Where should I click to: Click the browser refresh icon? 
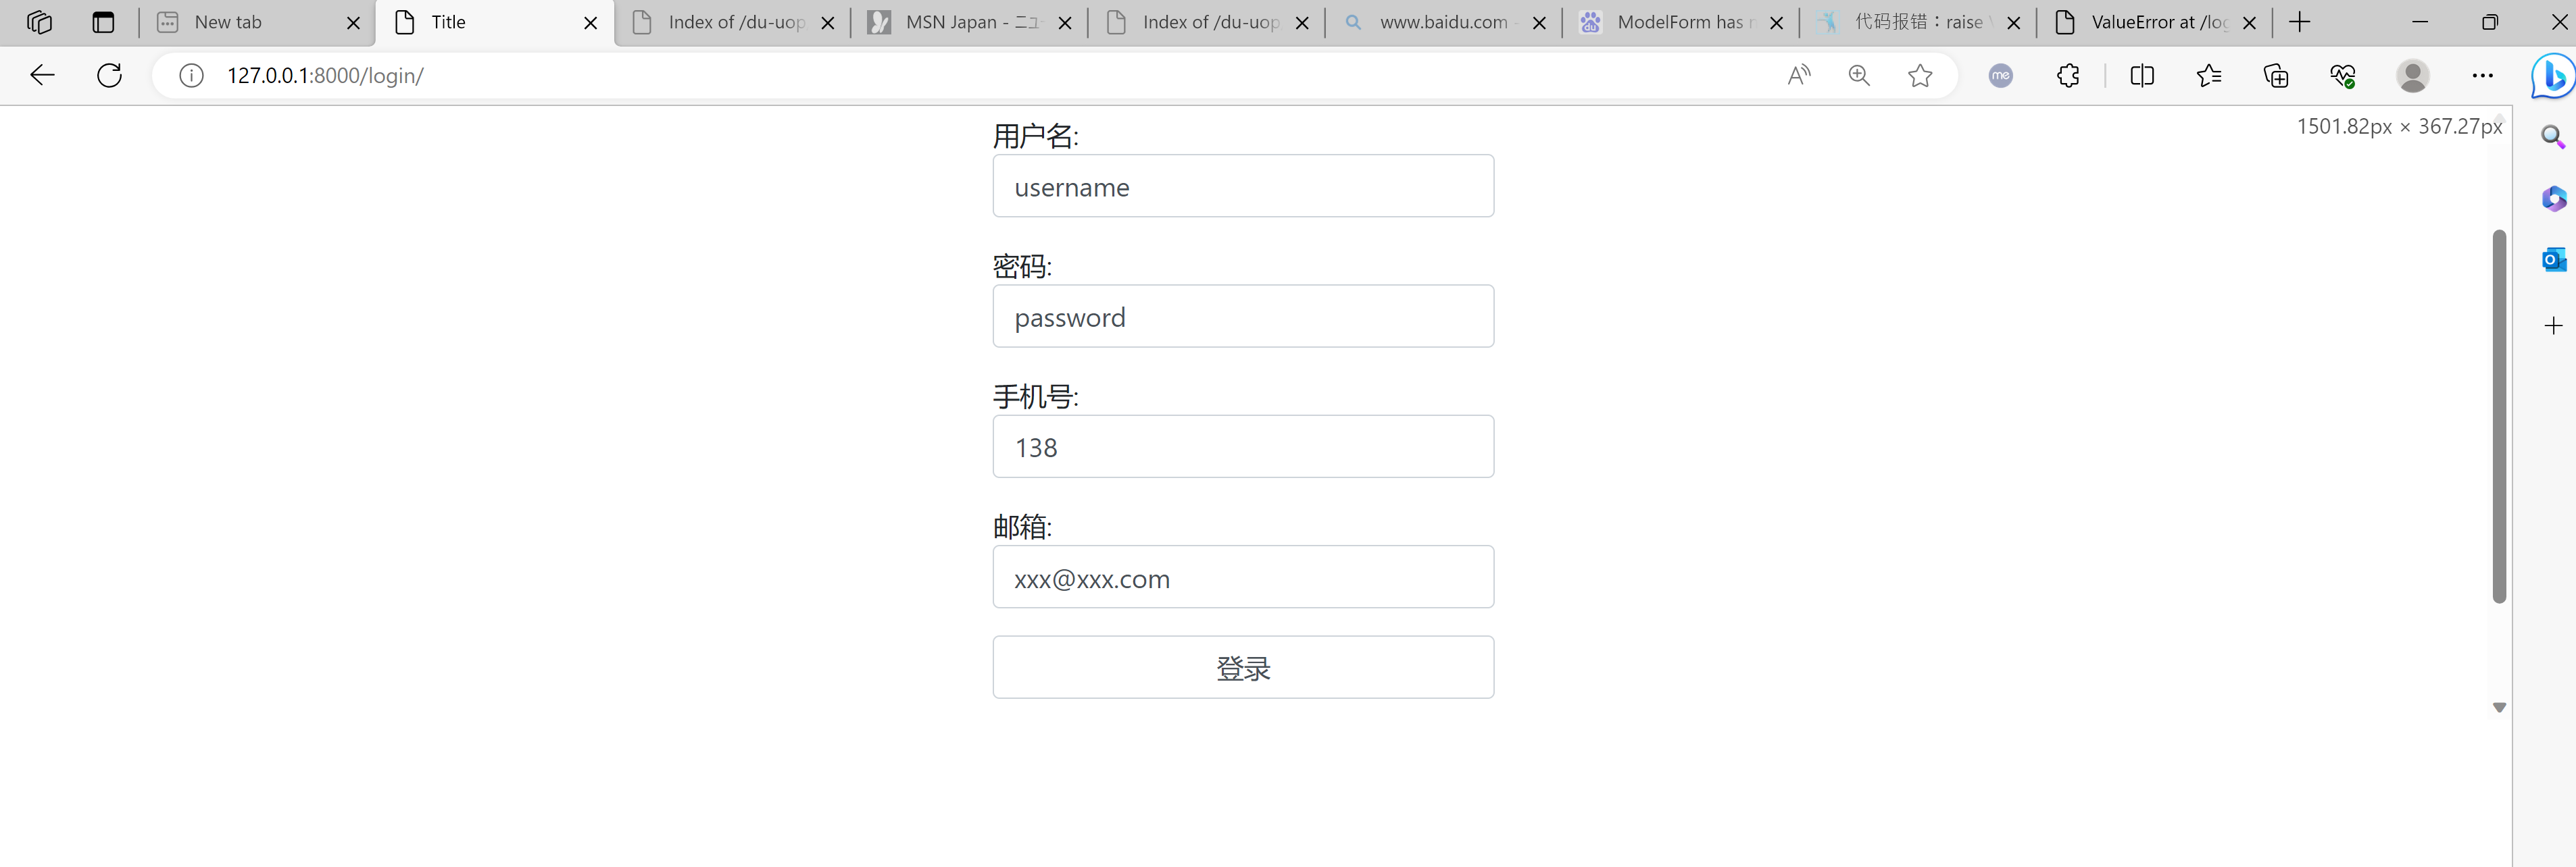point(110,75)
